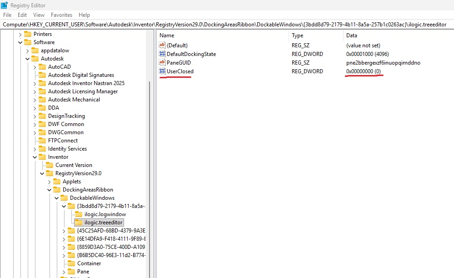Open the View menu
Viewport: 454px width, 278px height.
(39, 15)
